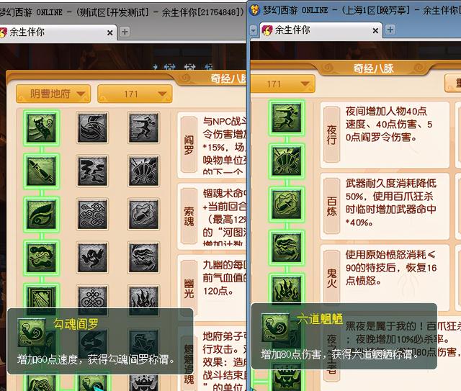
Task: Click the 幽光 skill label
Action: pos(189,288)
